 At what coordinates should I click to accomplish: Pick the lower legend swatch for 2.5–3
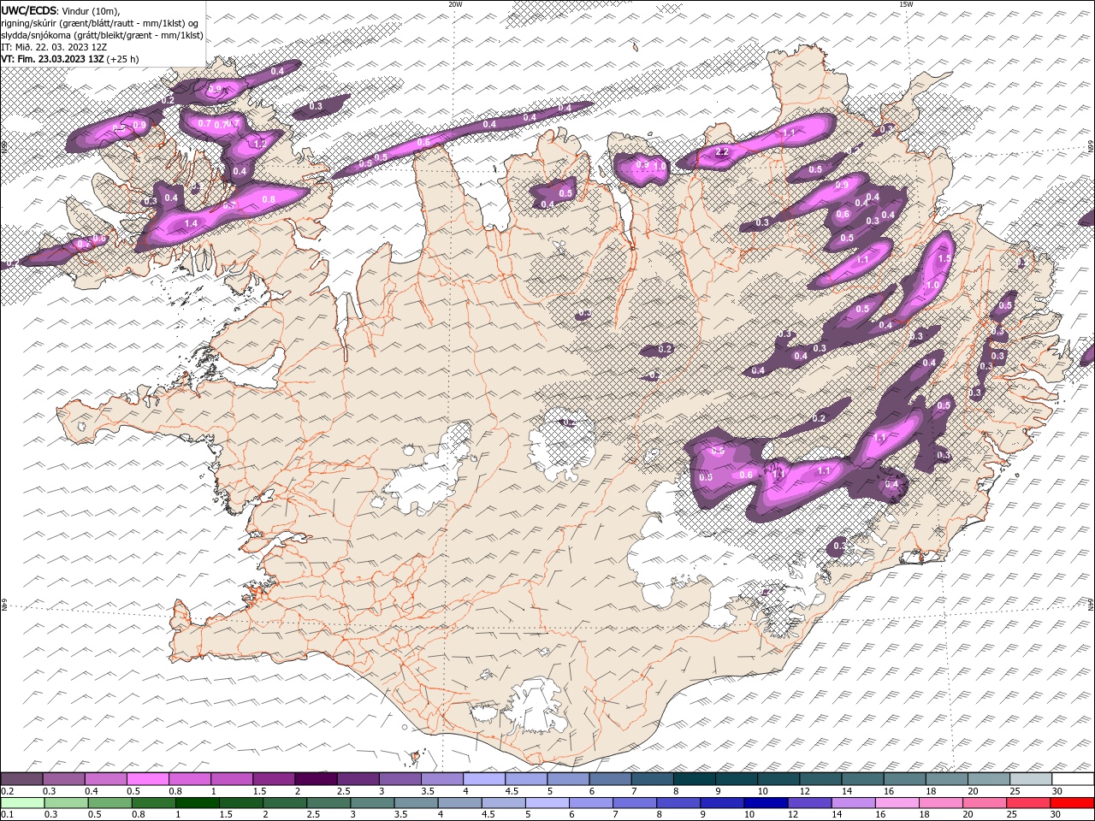pyautogui.click(x=328, y=802)
